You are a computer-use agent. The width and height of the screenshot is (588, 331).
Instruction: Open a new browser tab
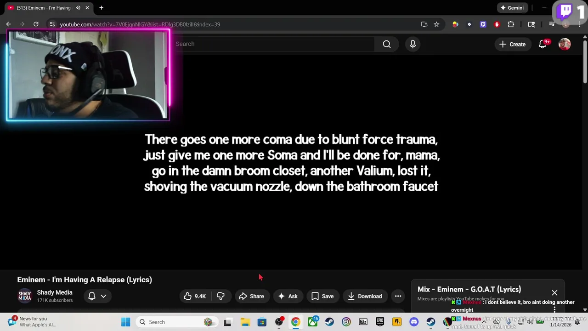(x=101, y=8)
